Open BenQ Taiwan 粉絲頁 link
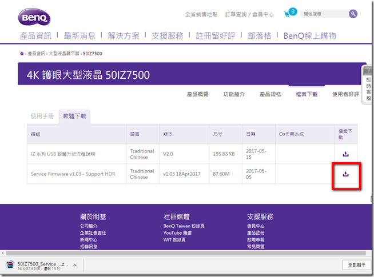374x277 pixels. tap(184, 226)
